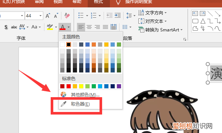Apply red font color with A icon

63,27
